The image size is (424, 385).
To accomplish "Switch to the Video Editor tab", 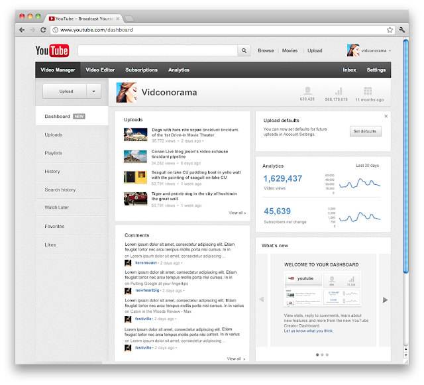I will tap(100, 70).
